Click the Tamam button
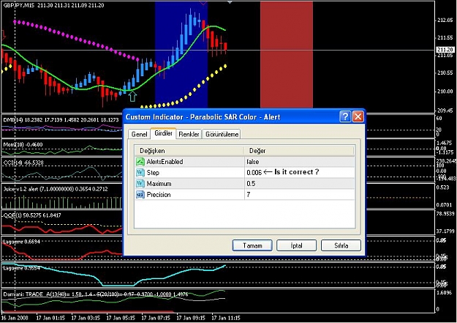457x323 pixels. 252,245
